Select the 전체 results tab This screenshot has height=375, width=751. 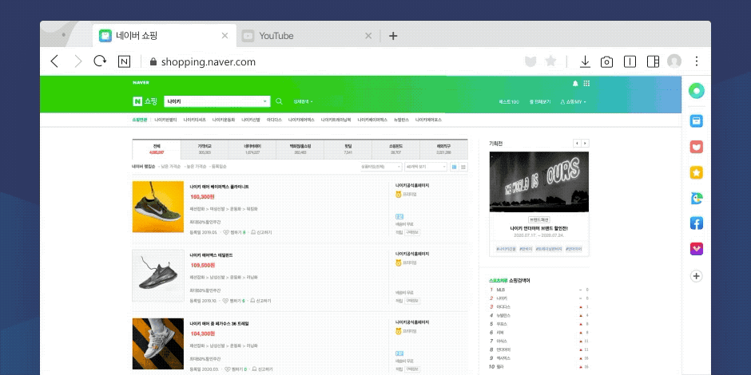coord(157,149)
